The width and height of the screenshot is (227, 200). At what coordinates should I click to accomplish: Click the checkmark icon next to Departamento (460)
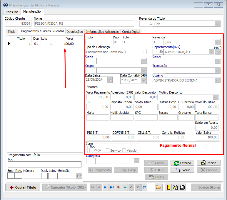(x=218, y=52)
